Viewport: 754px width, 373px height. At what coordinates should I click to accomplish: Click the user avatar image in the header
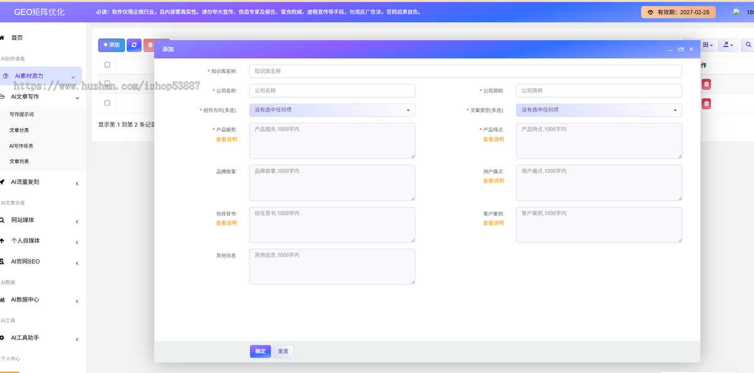tap(736, 12)
